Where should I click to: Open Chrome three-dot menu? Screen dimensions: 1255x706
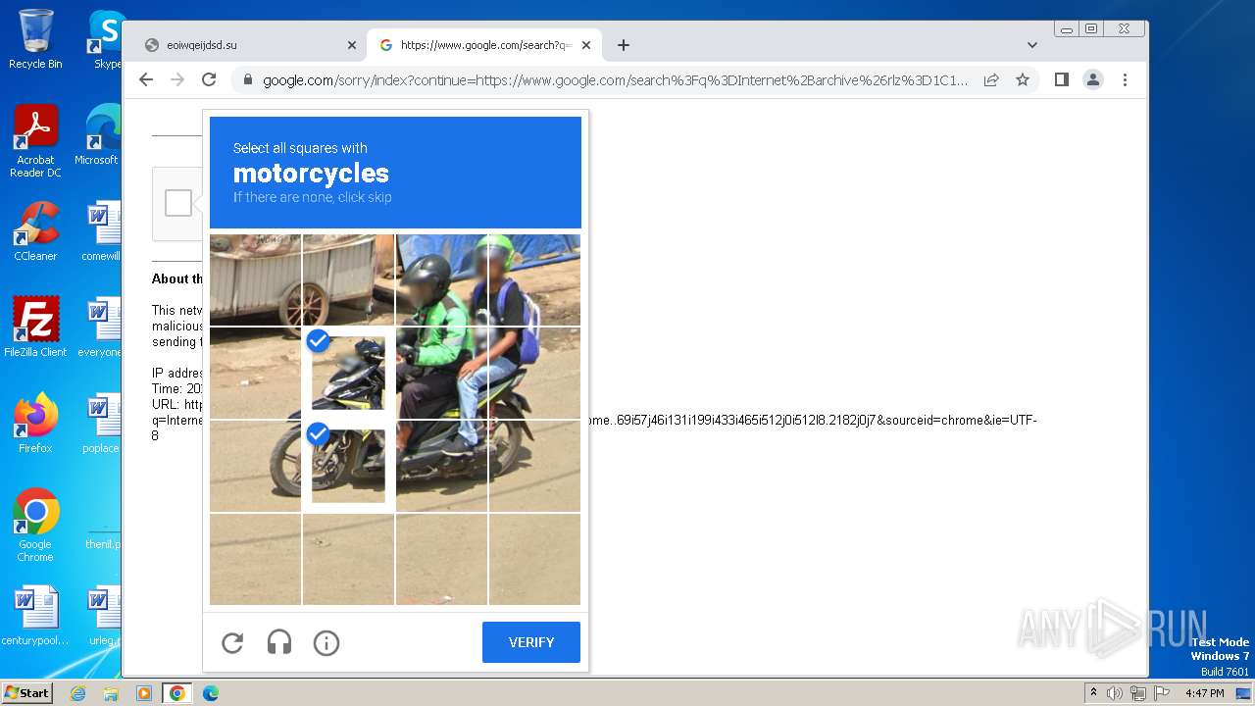1125,80
